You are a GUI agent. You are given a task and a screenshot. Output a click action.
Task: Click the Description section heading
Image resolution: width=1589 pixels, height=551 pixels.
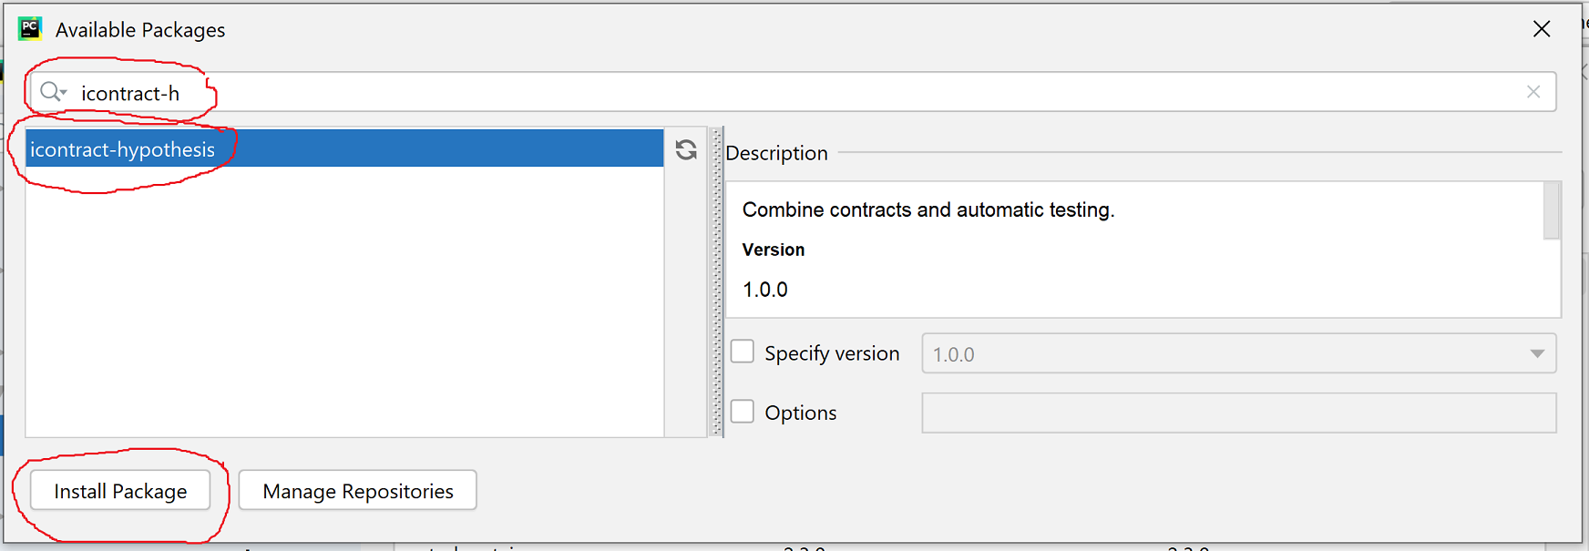coord(776,153)
